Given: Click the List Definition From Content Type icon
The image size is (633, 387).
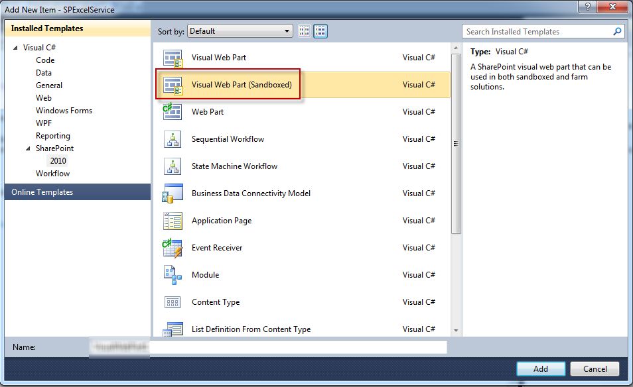Looking at the screenshot, I should (x=173, y=329).
